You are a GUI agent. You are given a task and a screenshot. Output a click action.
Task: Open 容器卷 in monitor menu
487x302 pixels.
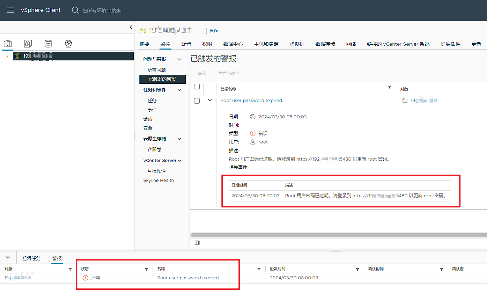(x=154, y=149)
